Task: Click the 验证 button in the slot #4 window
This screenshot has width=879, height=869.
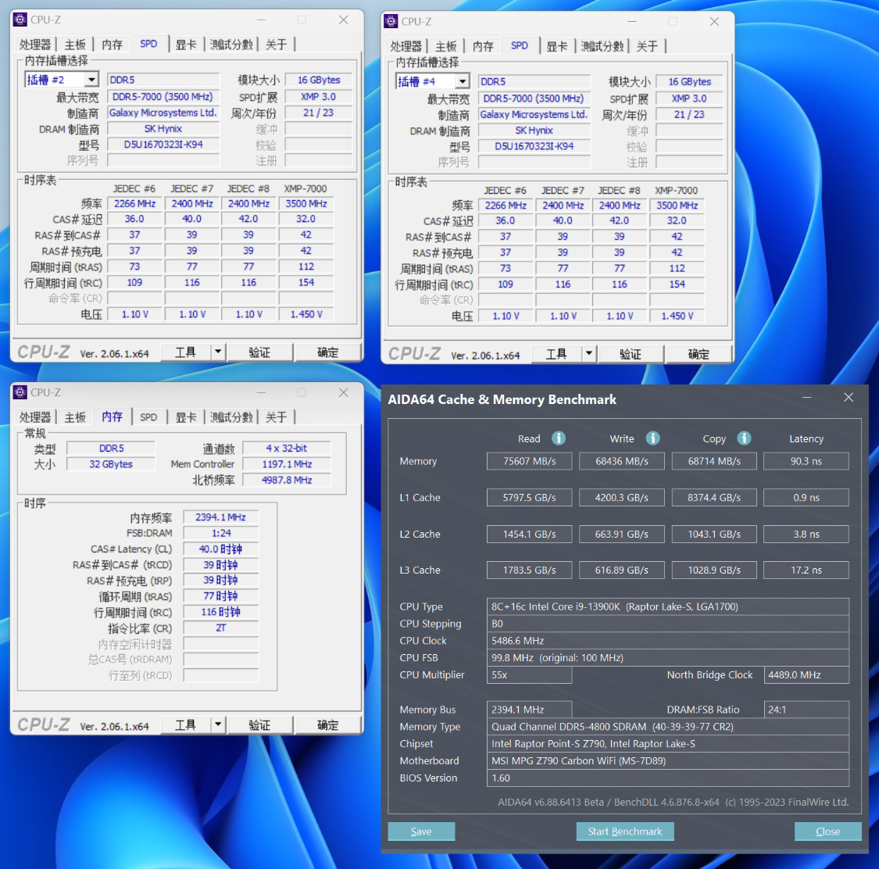Action: coord(631,354)
